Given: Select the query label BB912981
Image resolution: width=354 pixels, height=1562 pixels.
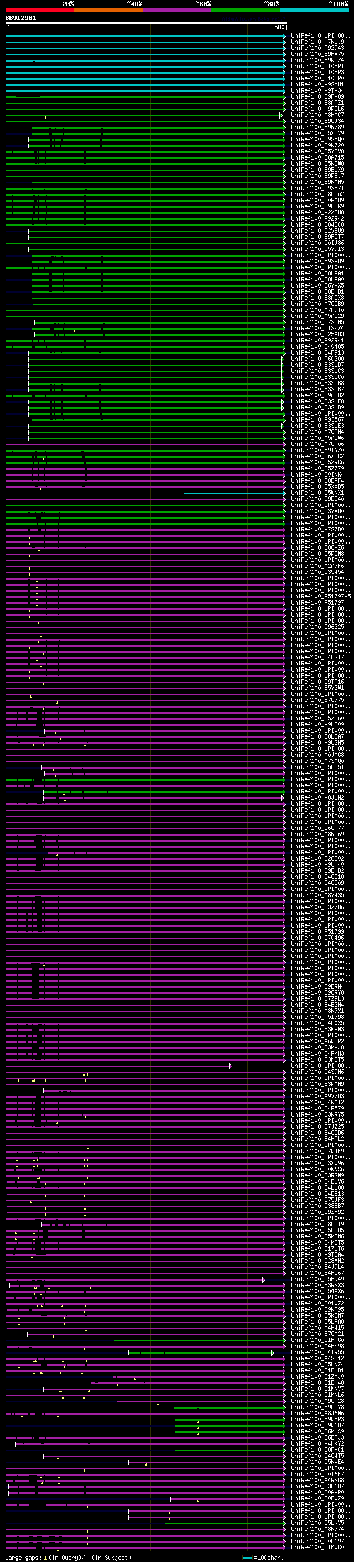Looking at the screenshot, I should pos(20,18).
